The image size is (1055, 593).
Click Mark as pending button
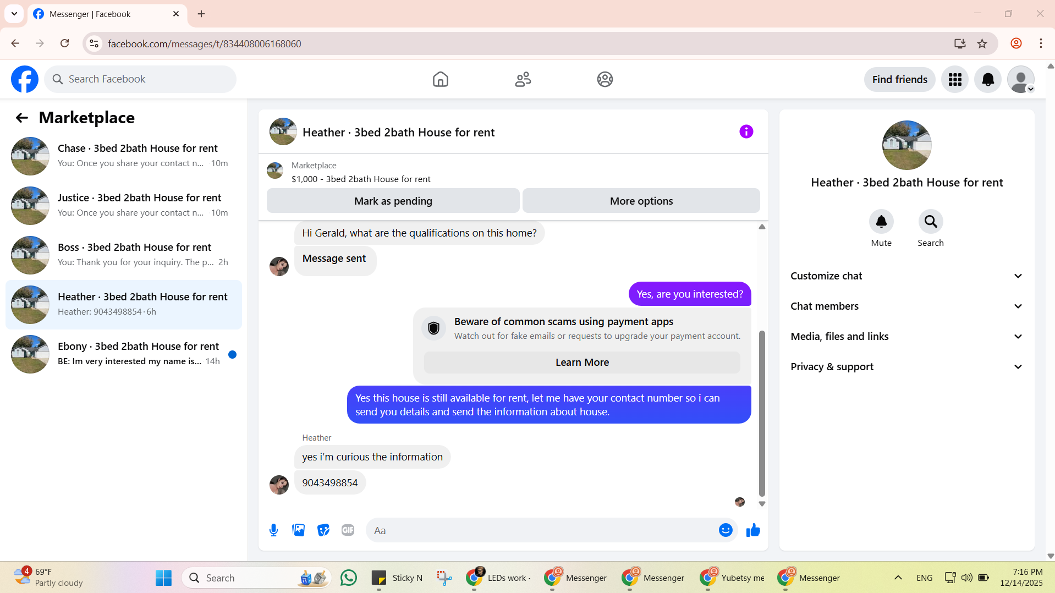(x=393, y=201)
